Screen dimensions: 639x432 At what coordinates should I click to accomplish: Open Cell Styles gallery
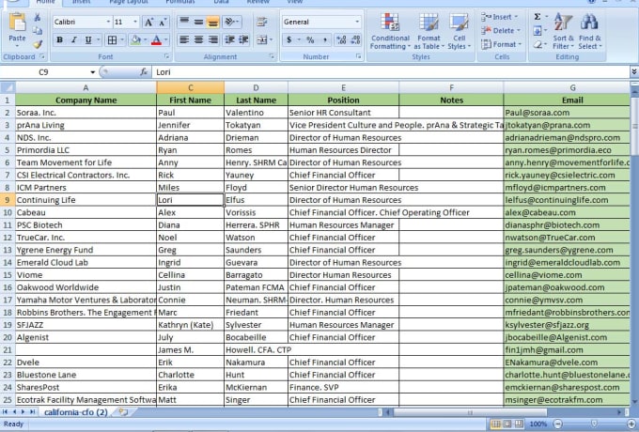point(459,31)
